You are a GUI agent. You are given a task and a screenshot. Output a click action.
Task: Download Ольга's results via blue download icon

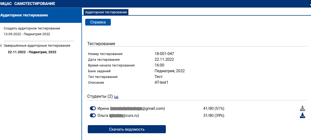[302, 115]
